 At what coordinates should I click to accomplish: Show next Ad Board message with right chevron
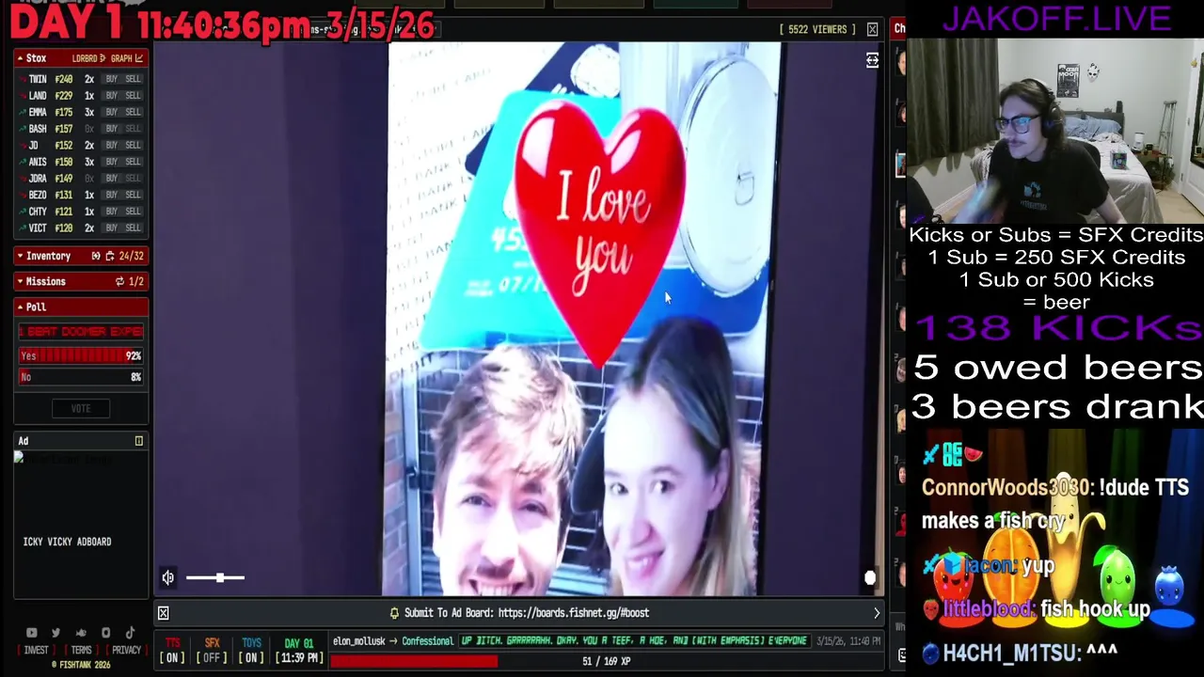coord(877,613)
